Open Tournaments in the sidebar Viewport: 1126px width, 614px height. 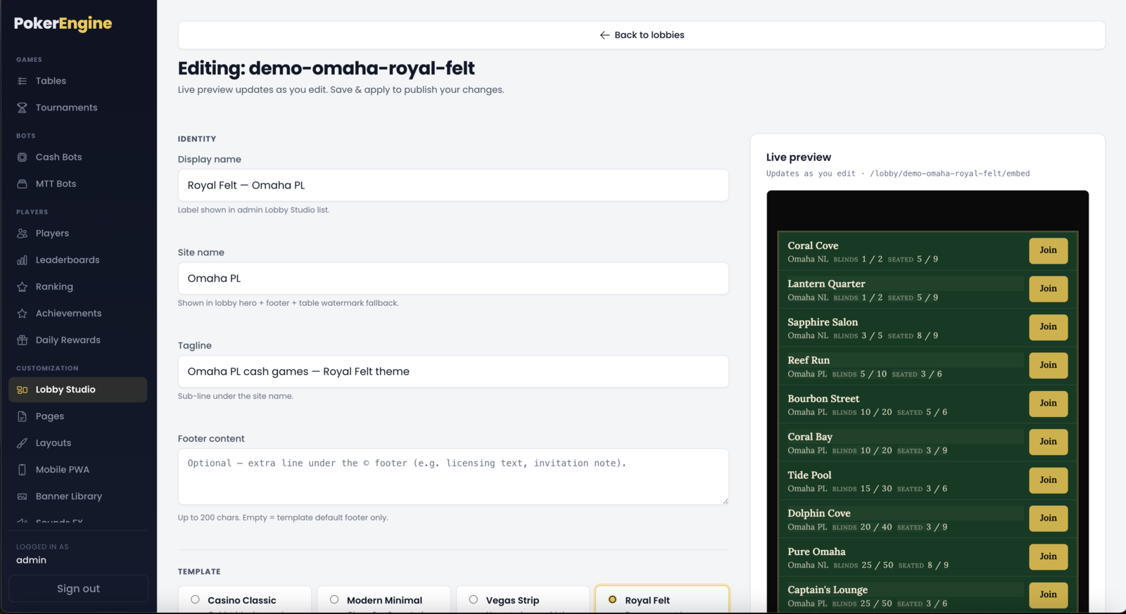77,108
